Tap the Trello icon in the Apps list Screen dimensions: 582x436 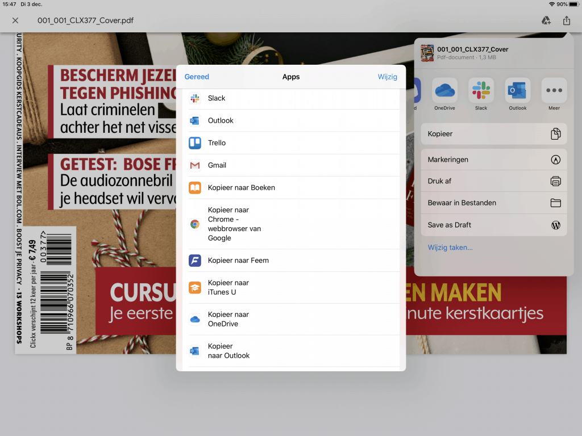point(195,142)
